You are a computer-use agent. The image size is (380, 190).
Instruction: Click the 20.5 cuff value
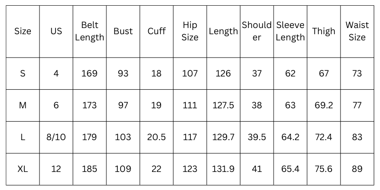156,137
